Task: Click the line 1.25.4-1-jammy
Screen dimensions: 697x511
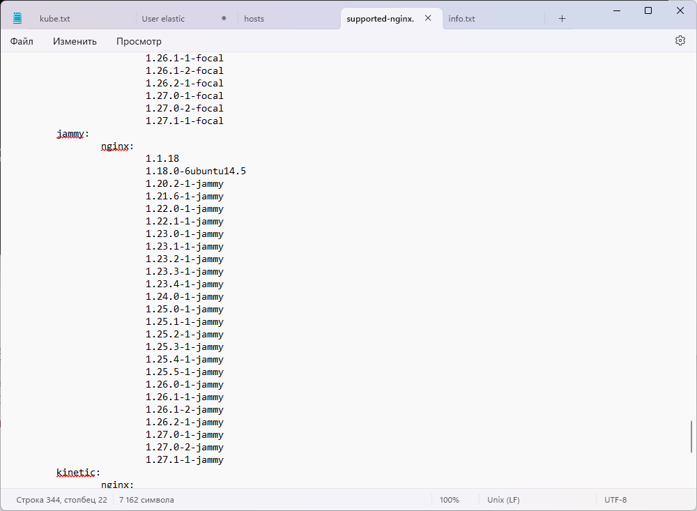Action: coord(185,359)
